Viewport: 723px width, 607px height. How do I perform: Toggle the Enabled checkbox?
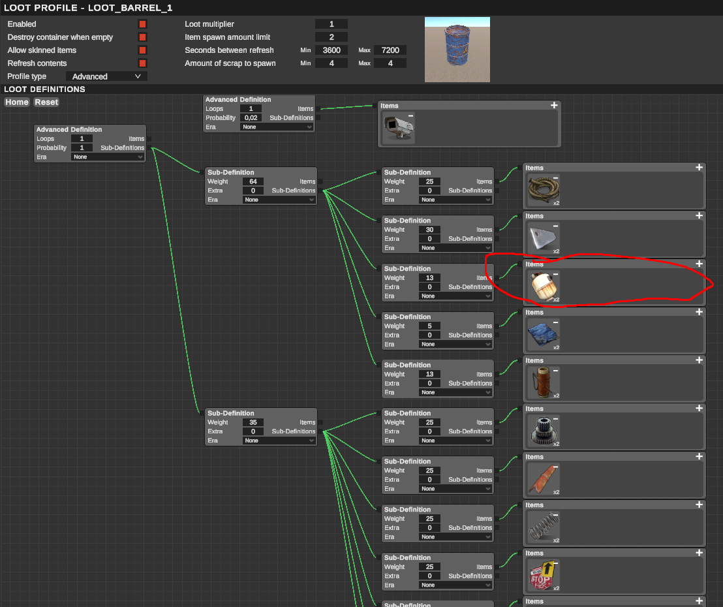pyautogui.click(x=142, y=24)
